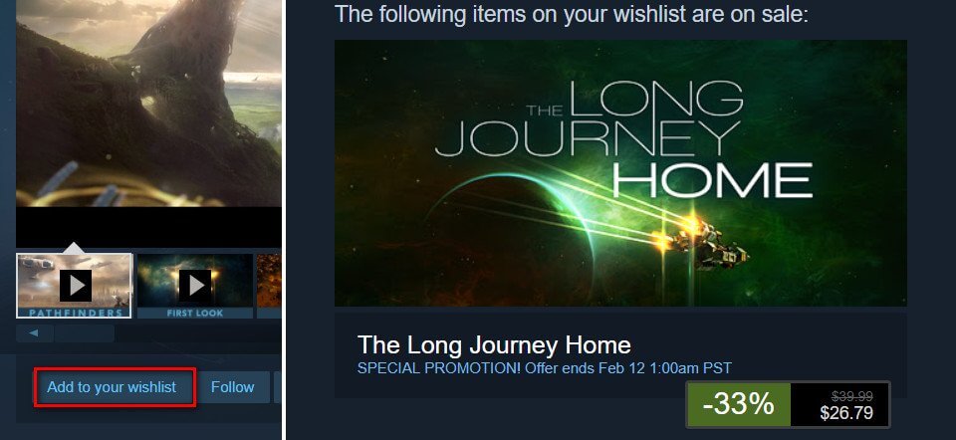Open The Long Journey Home title link

pos(494,344)
